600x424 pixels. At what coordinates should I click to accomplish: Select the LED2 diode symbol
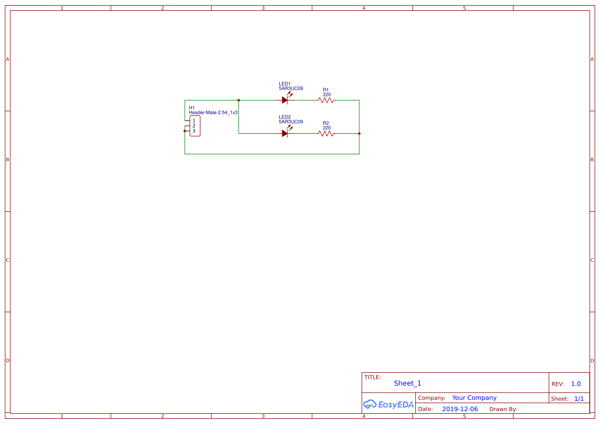pos(284,134)
